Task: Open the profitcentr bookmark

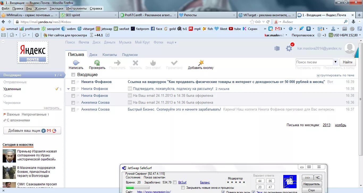Action: tap(29, 29)
